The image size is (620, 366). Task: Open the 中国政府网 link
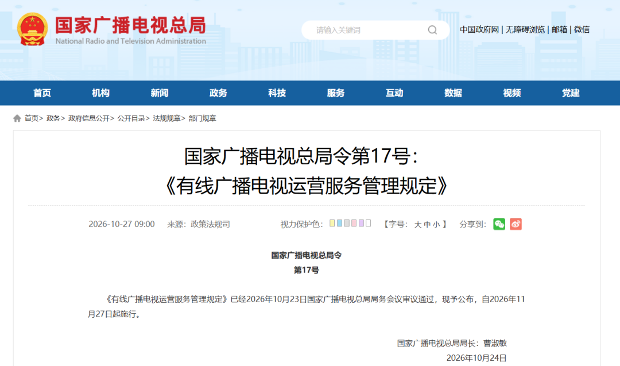click(x=479, y=30)
